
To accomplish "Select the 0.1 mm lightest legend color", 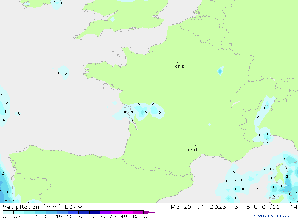I will [8, 212].
